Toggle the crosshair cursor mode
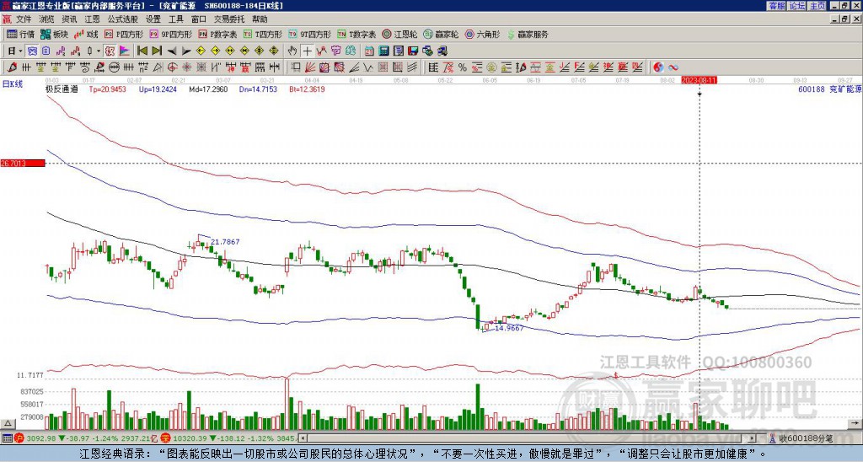This screenshot has height=462, width=863. click(x=307, y=51)
